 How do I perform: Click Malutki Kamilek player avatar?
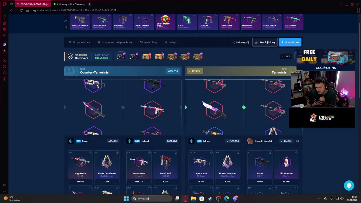(x=250, y=141)
